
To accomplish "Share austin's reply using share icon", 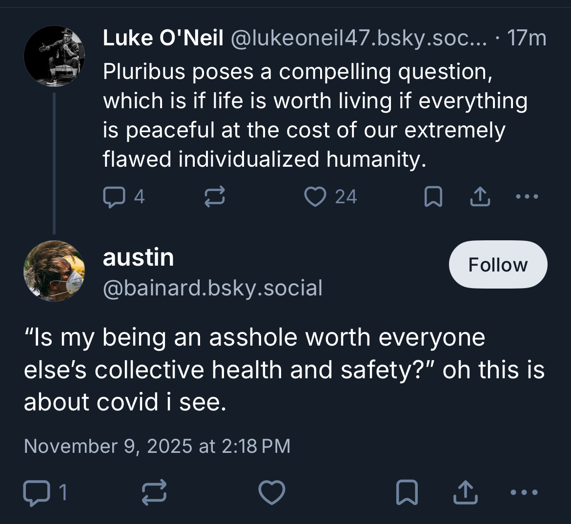I will click(x=465, y=492).
